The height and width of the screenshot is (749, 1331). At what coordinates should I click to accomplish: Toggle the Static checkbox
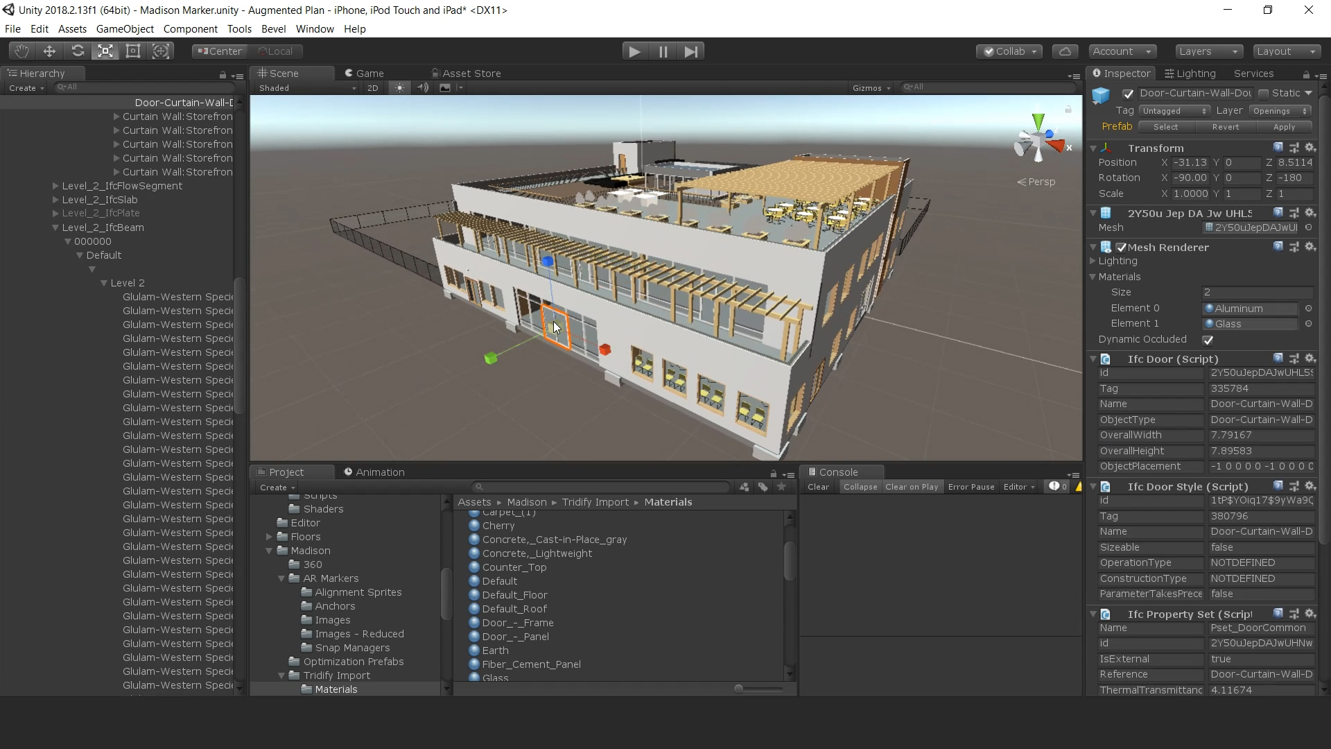[1263, 94]
